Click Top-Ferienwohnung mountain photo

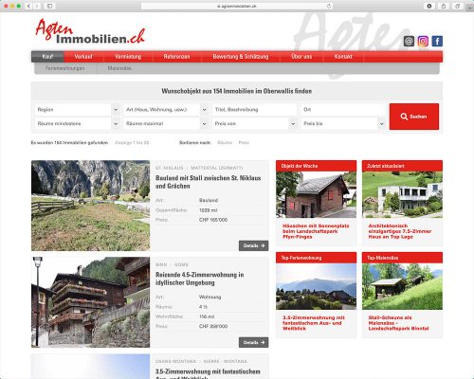(x=316, y=286)
